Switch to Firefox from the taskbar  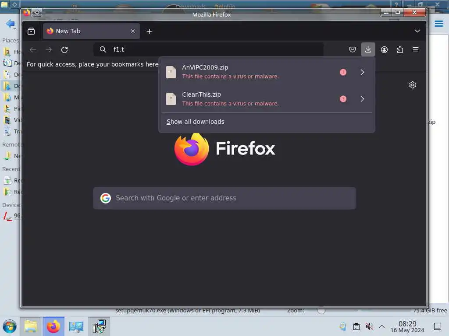53,326
